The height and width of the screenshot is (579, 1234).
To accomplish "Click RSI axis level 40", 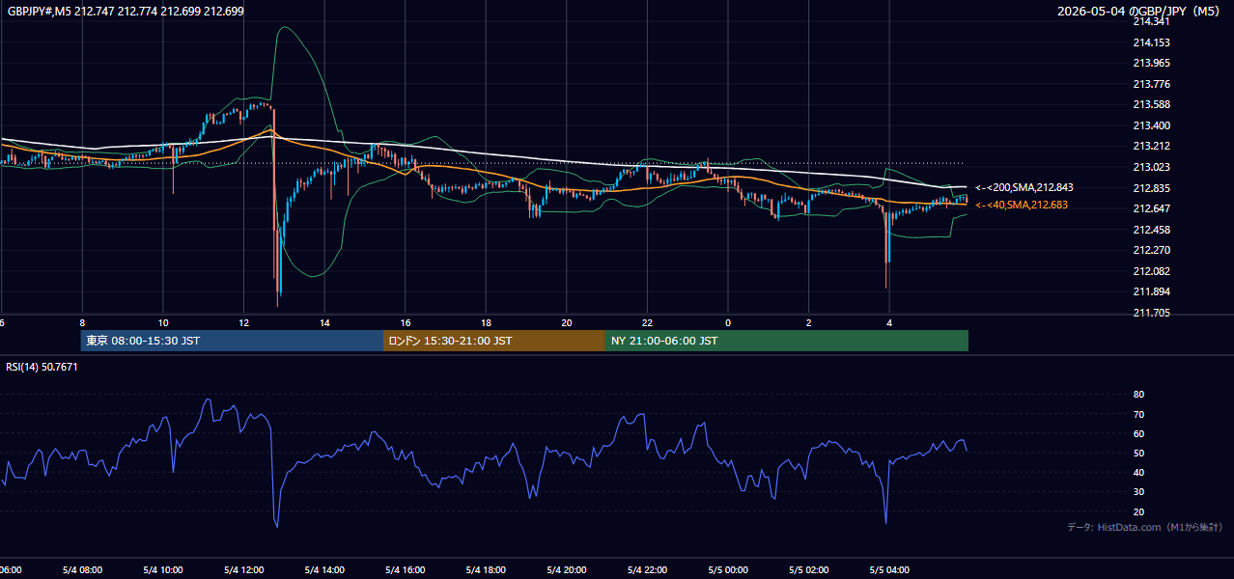I will click(x=1138, y=472).
